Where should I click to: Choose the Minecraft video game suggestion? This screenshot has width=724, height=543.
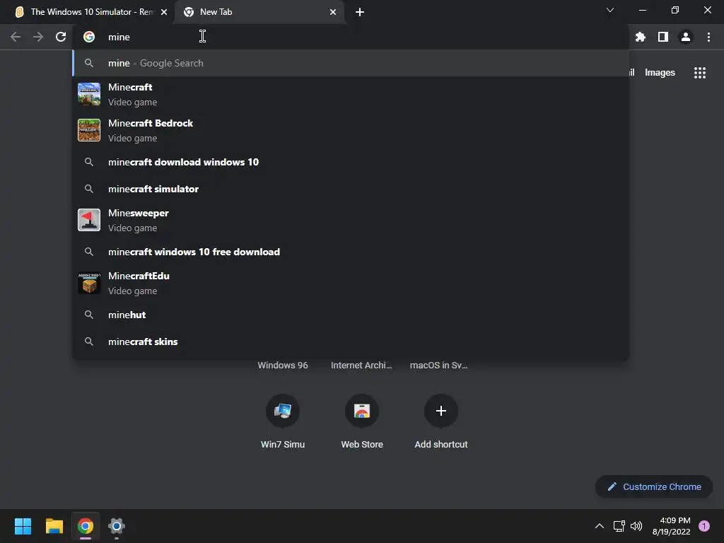pos(351,94)
